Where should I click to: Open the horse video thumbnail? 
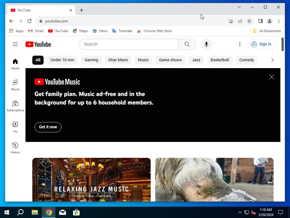(214, 180)
